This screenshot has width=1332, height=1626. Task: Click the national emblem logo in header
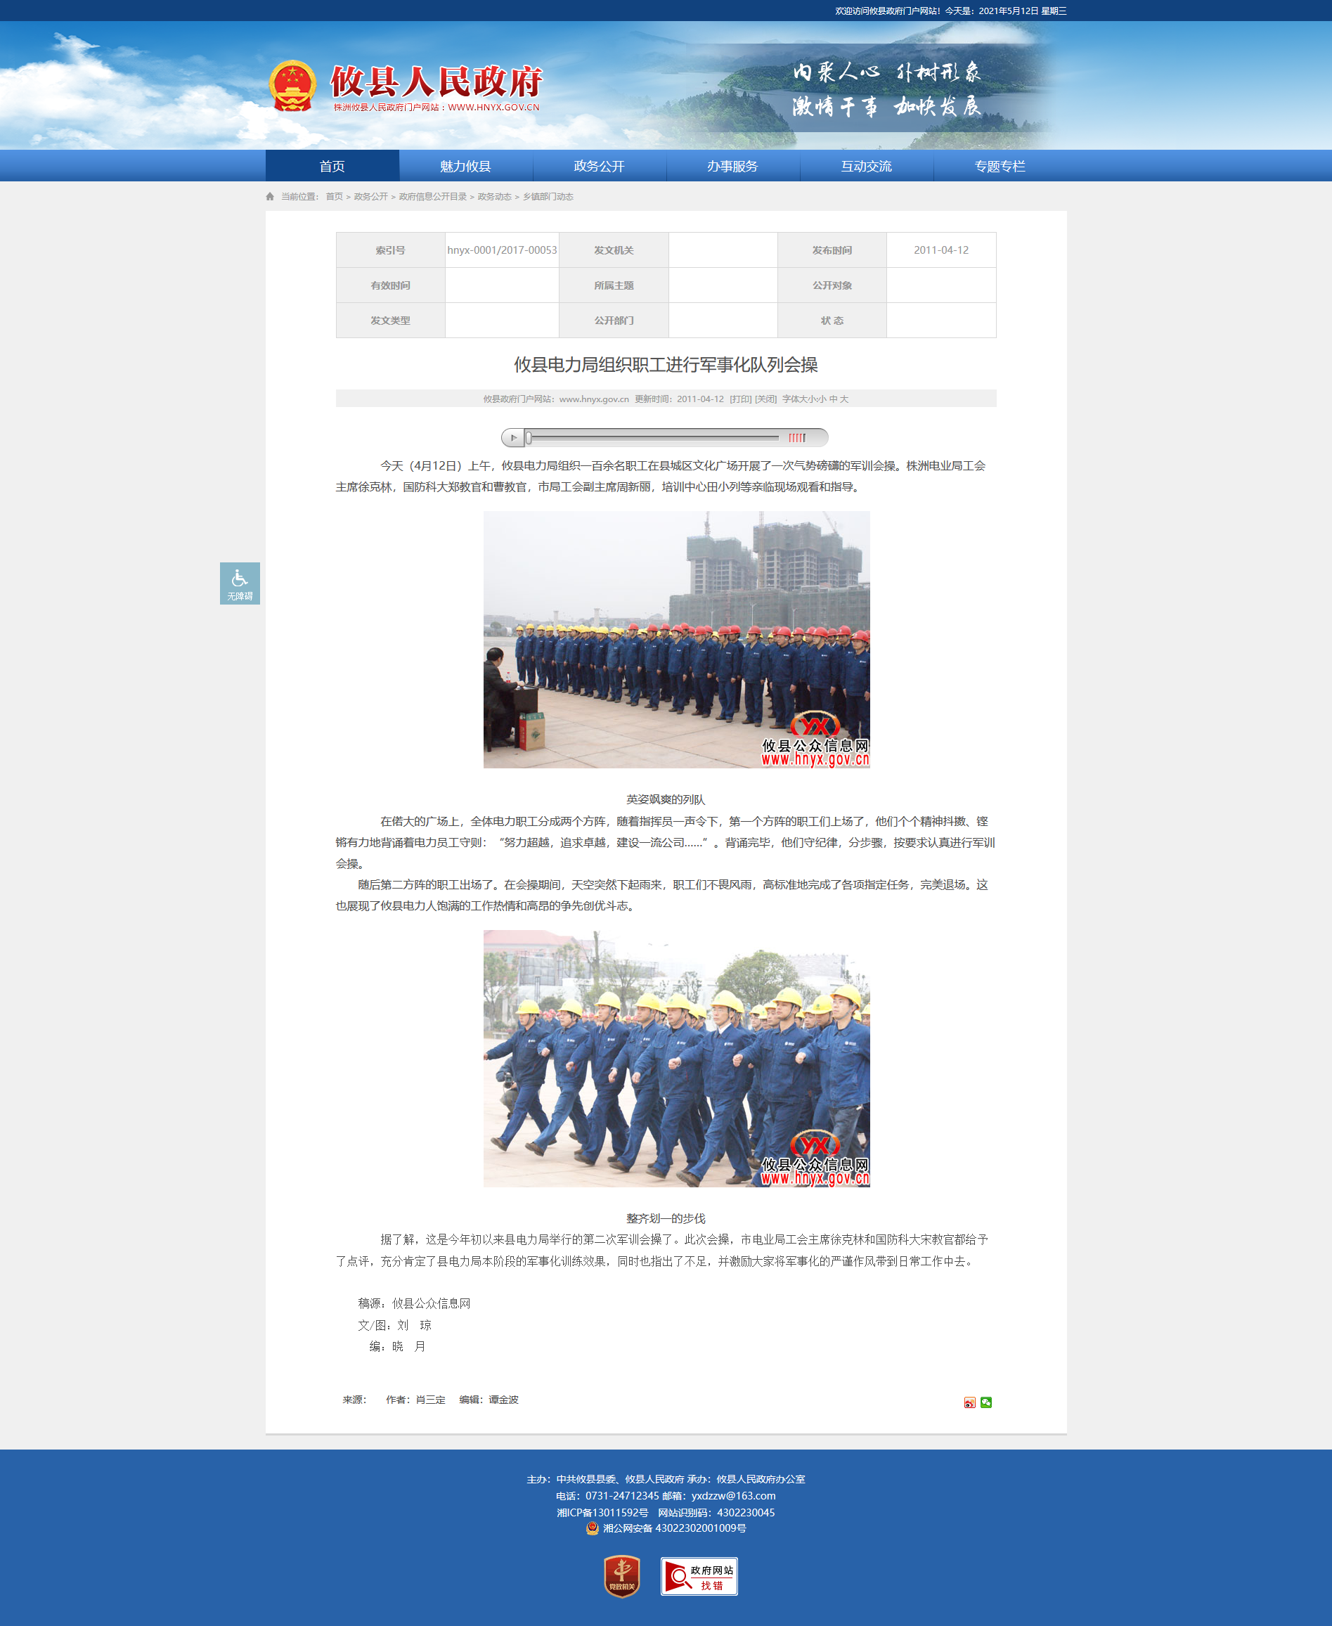click(x=292, y=85)
